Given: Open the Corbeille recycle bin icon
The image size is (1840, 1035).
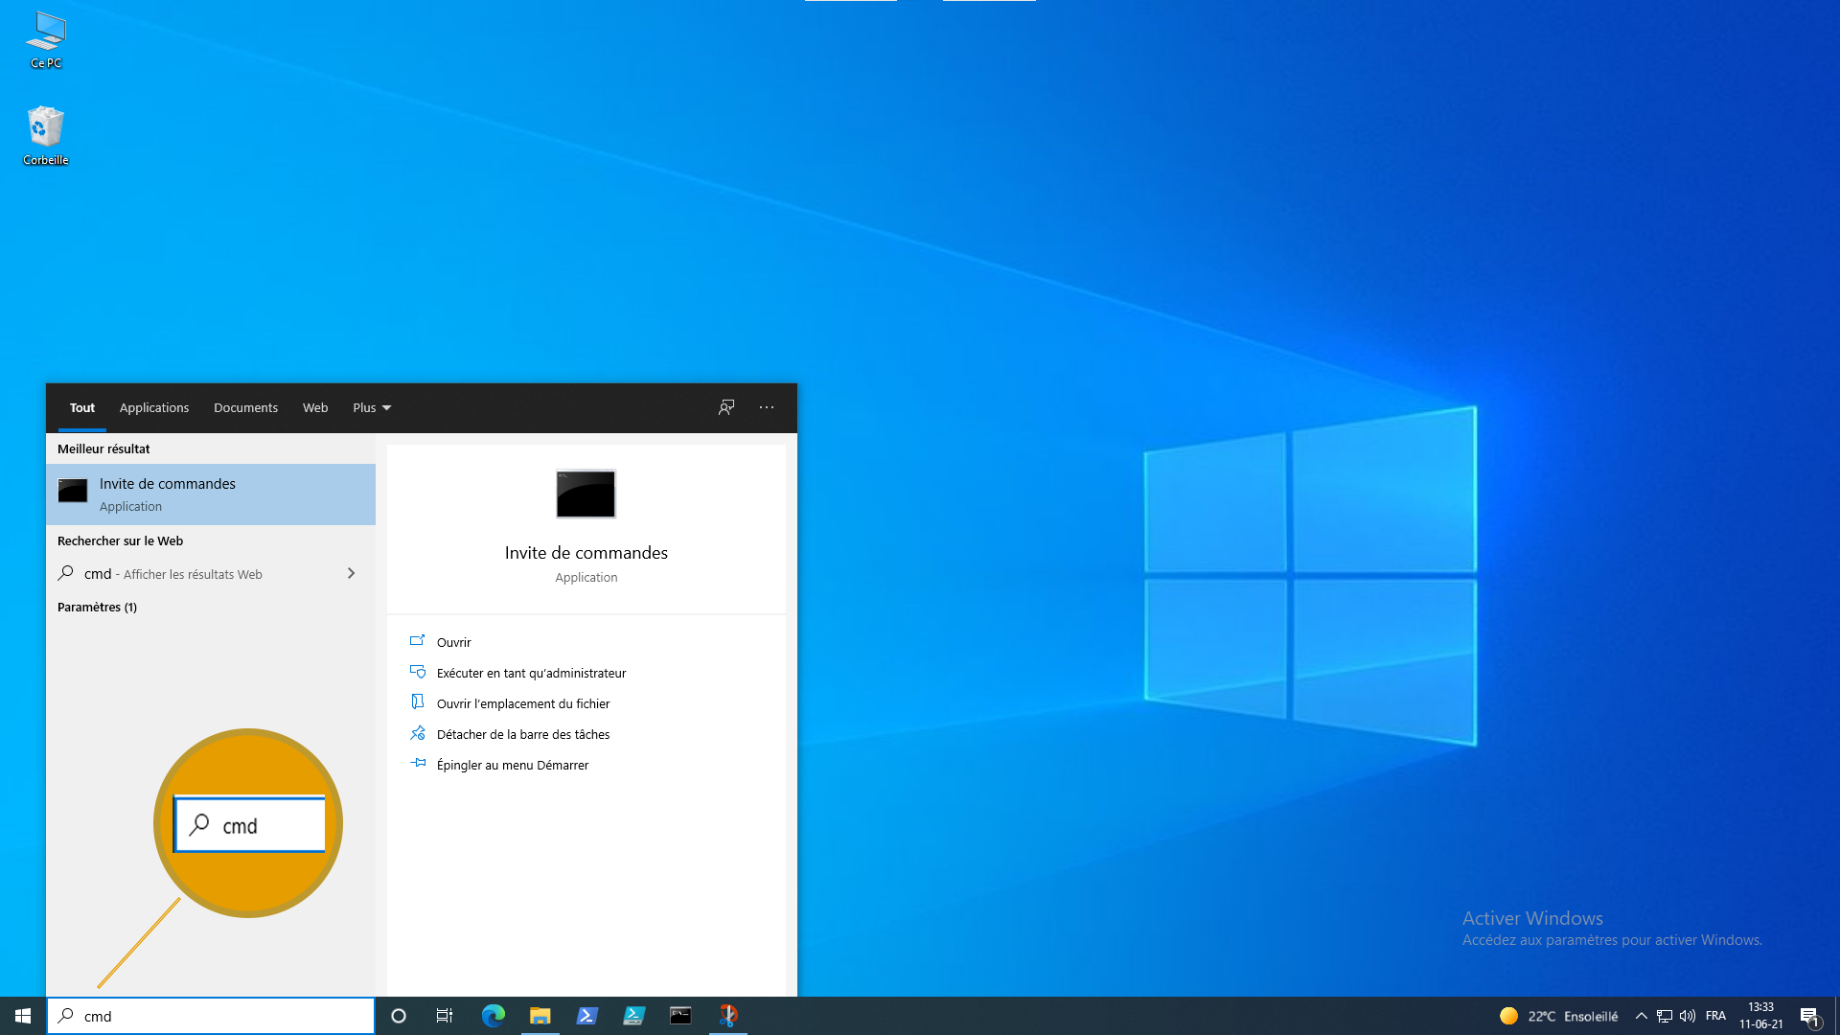Looking at the screenshot, I should pos(46,136).
